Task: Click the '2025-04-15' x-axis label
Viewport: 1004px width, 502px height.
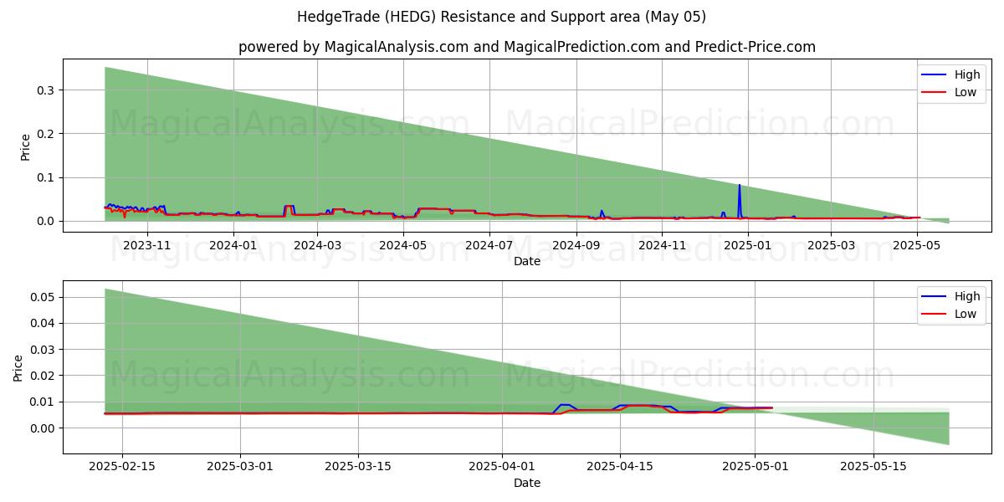Action: click(x=620, y=467)
